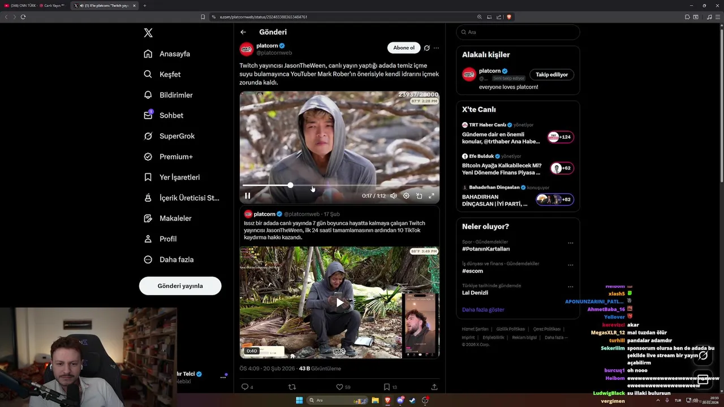The height and width of the screenshot is (407, 724).
Task: Open Steam from the Windows taskbar
Action: point(413,400)
